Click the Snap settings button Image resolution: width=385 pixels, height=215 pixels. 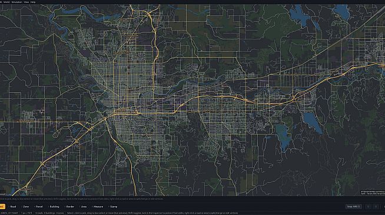(x=354, y=207)
